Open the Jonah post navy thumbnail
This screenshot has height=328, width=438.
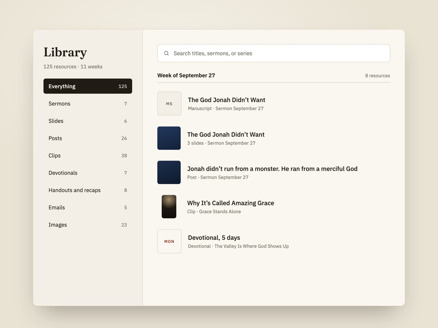point(169,172)
